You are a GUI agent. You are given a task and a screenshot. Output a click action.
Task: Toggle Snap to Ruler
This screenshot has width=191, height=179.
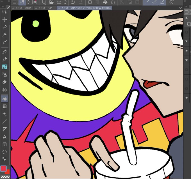[147, 2]
